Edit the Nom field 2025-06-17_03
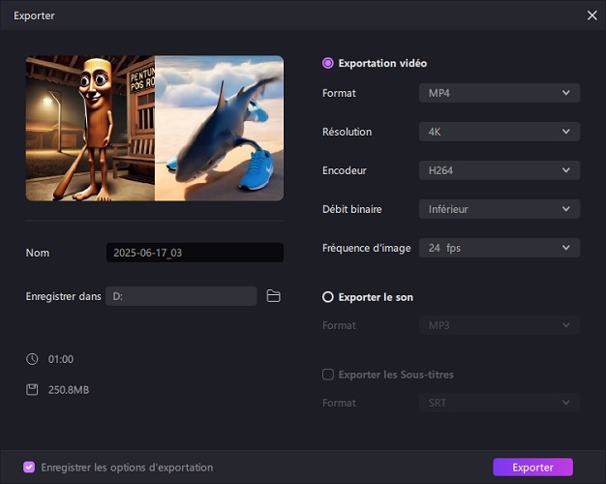The image size is (606, 484). pos(195,253)
